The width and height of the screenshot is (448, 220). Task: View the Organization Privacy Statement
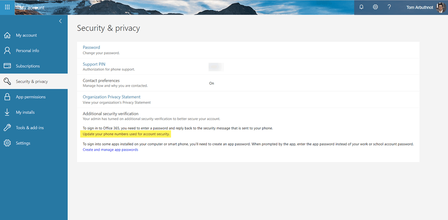(112, 97)
